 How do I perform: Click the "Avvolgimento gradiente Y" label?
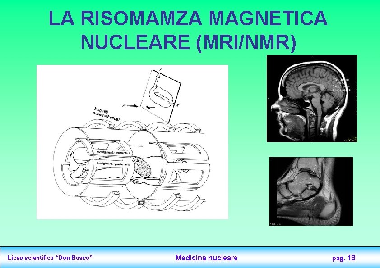pyautogui.click(x=113, y=152)
